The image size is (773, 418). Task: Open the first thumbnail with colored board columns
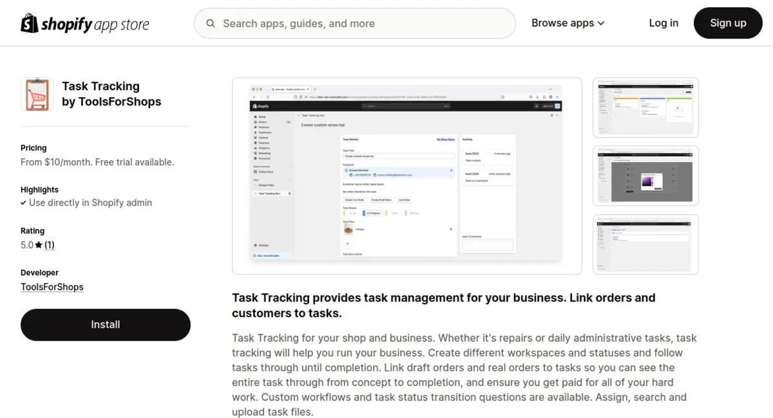coord(645,107)
